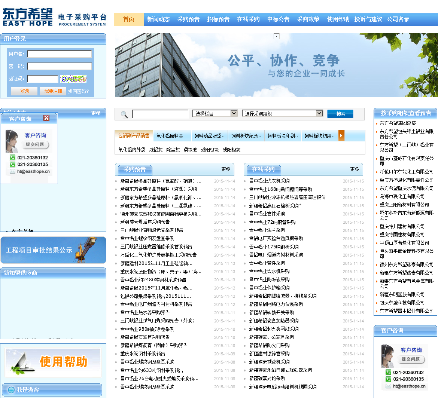The image size is (438, 398).
Task: Click right sidebar phone icon for 021-20360132
Action: click(388, 372)
